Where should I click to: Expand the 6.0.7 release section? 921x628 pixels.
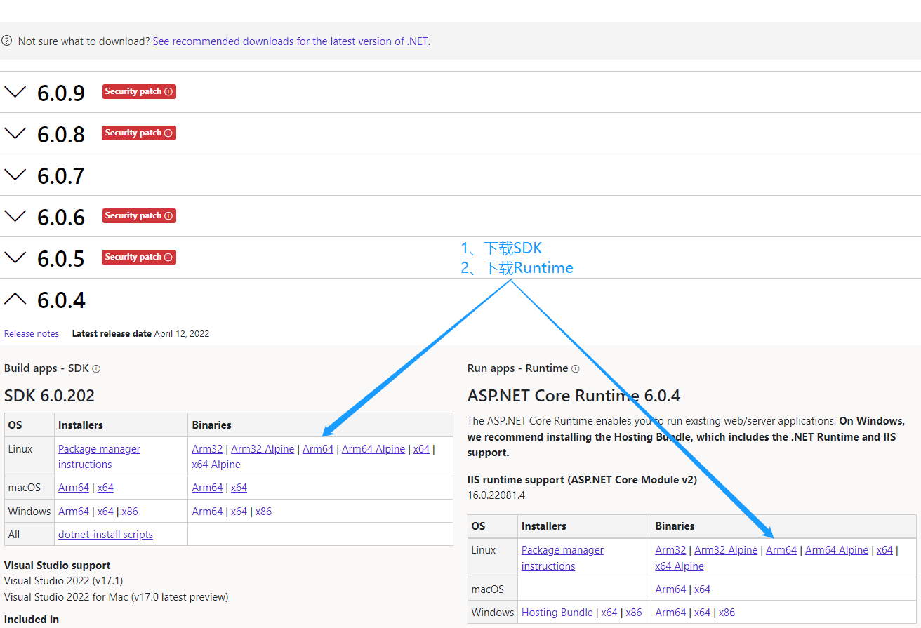[15, 175]
